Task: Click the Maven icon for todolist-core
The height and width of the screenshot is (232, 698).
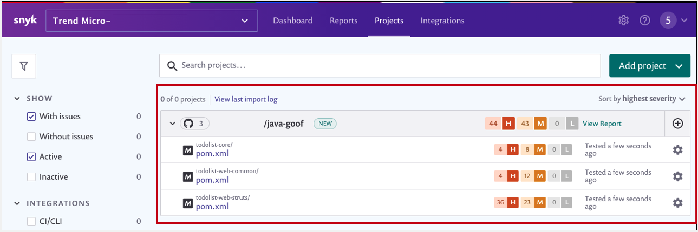Action: [188, 150]
